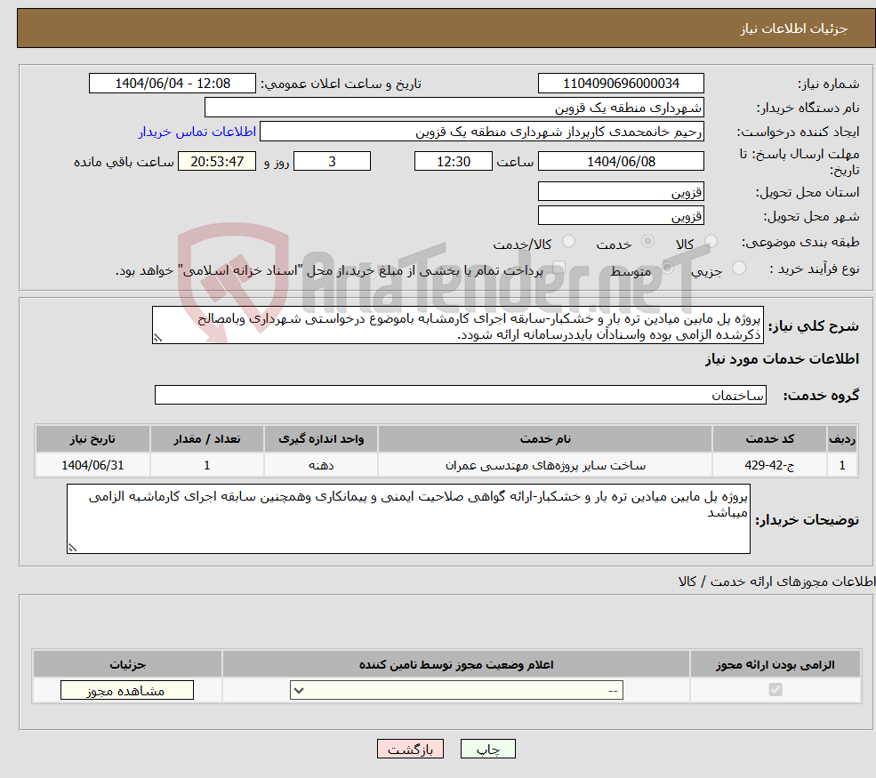Click the deadline date field 1404/06/08
Image resolution: width=876 pixels, height=778 pixels.
(621, 161)
